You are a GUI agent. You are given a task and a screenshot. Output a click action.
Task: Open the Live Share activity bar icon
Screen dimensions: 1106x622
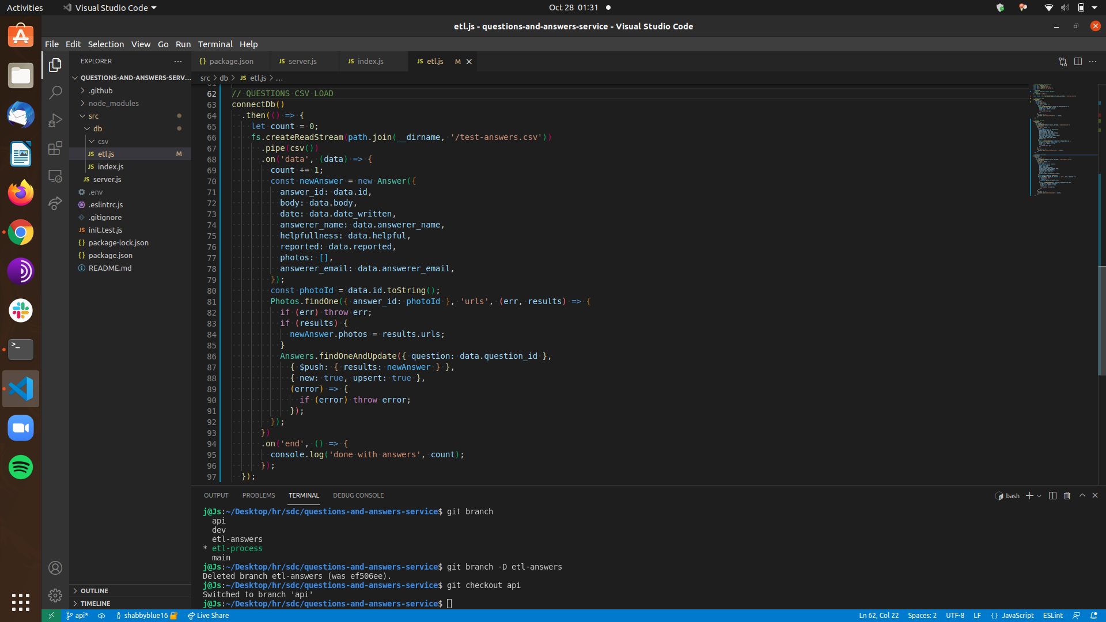55,203
